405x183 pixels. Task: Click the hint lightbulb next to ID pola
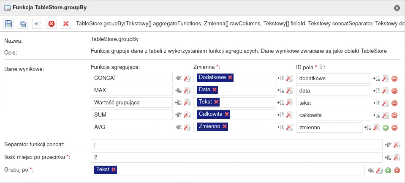pos(321,67)
